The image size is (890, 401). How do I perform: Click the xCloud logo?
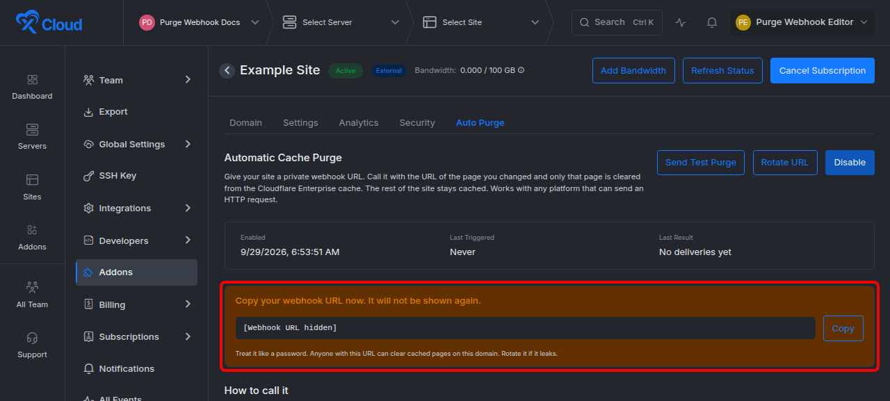point(49,22)
